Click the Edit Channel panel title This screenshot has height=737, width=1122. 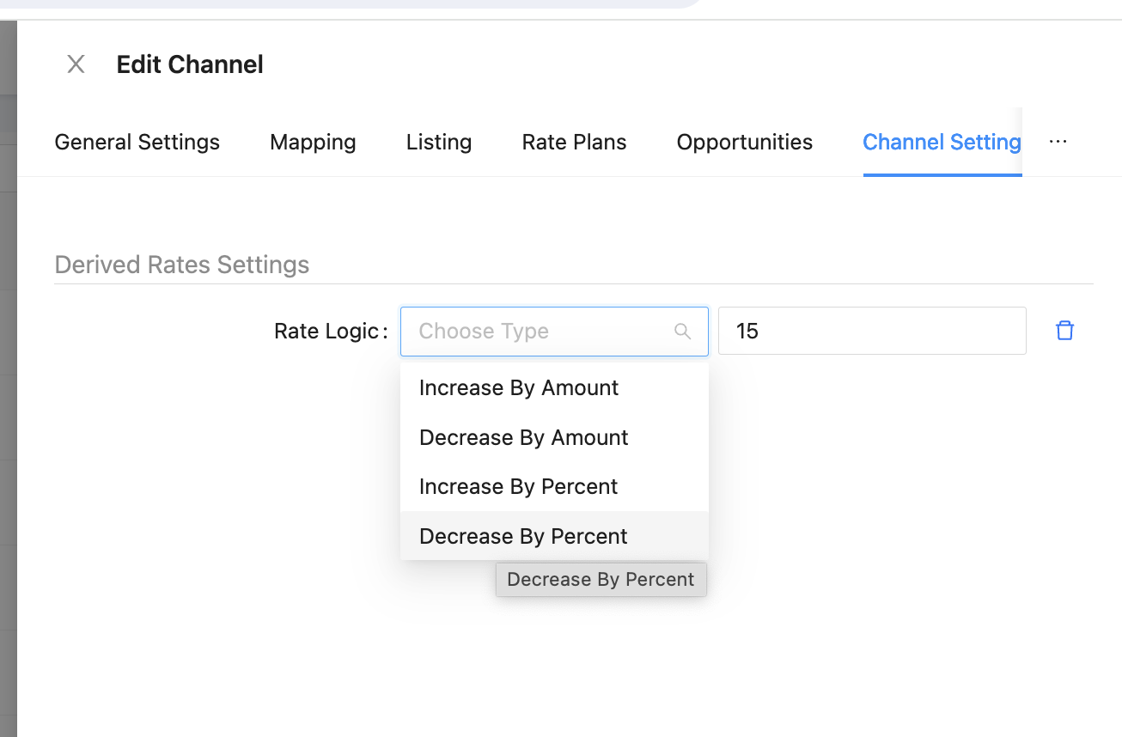click(x=190, y=64)
